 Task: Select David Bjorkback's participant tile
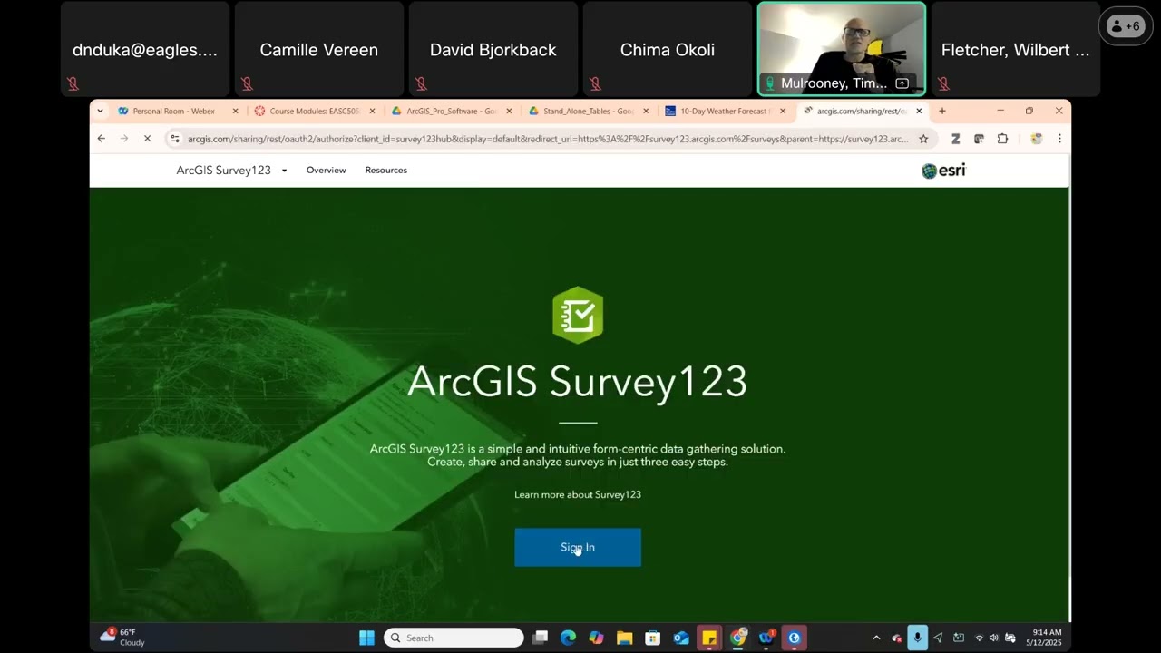[x=493, y=49]
